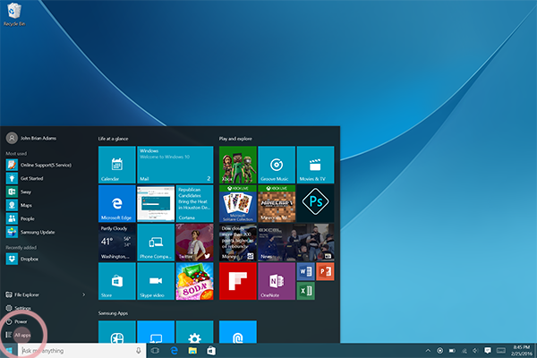This screenshot has width=537, height=358.
Task: Click the Play and explore group header
Action: pyautogui.click(x=235, y=139)
